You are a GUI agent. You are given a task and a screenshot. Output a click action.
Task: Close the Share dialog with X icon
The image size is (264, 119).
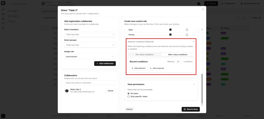(x=203, y=9)
